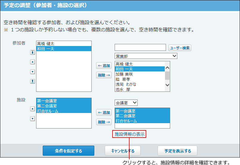Image resolution: width=240 pixels, height=165 pixels.
Task: Click ← 追加 button for facilities
Action: [104, 112]
